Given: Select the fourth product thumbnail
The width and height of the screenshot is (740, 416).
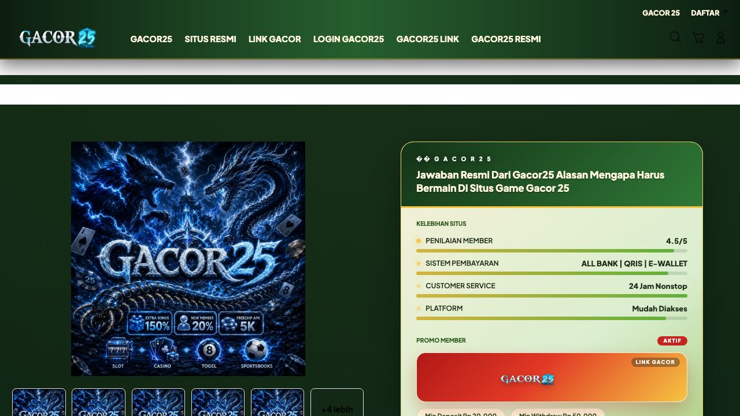Looking at the screenshot, I should [218, 403].
